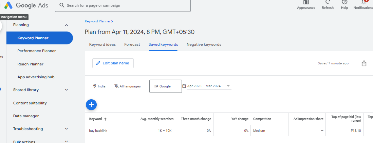Open the Negative keywords tab
The width and height of the screenshot is (373, 143).
pos(204,44)
